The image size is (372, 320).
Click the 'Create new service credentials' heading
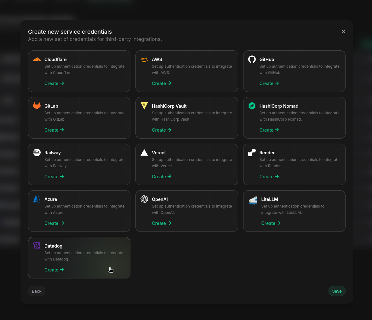70,32
